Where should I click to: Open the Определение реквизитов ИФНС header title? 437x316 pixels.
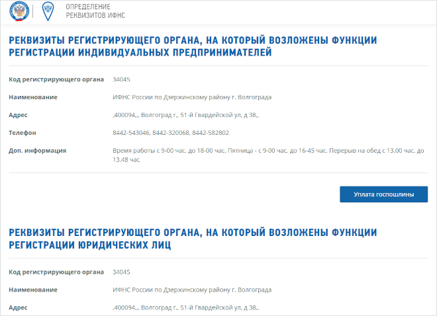95,11
